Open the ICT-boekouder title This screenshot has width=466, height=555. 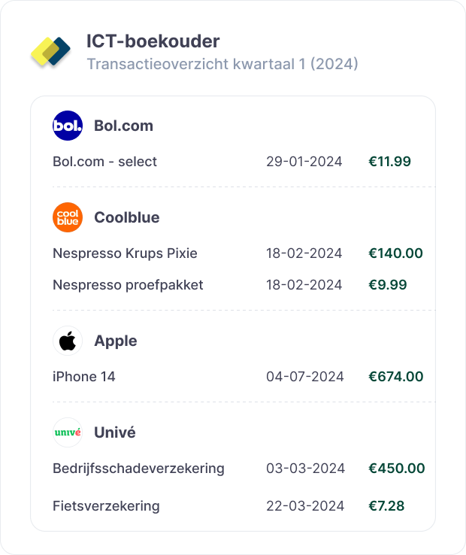coord(153,41)
